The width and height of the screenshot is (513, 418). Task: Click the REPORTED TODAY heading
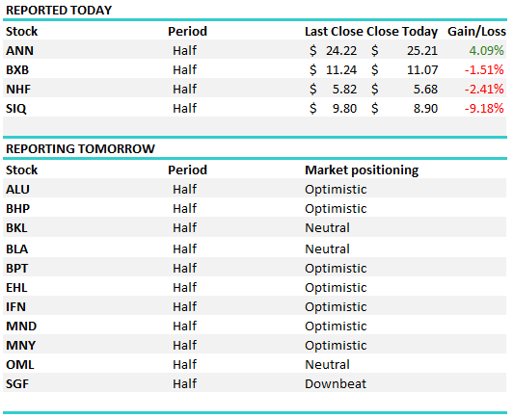[x=59, y=11]
